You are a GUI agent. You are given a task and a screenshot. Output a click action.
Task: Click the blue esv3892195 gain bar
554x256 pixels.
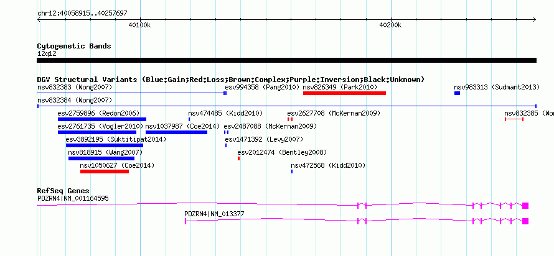point(105,145)
